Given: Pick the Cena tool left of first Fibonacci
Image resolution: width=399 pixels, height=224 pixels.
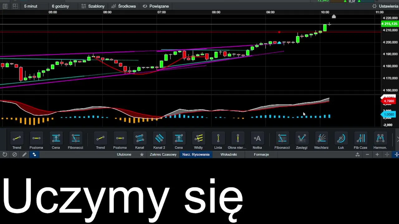Looking at the screenshot, I should [56, 141].
